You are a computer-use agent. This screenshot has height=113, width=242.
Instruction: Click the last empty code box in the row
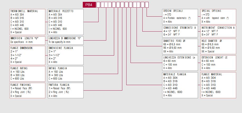(147, 4)
